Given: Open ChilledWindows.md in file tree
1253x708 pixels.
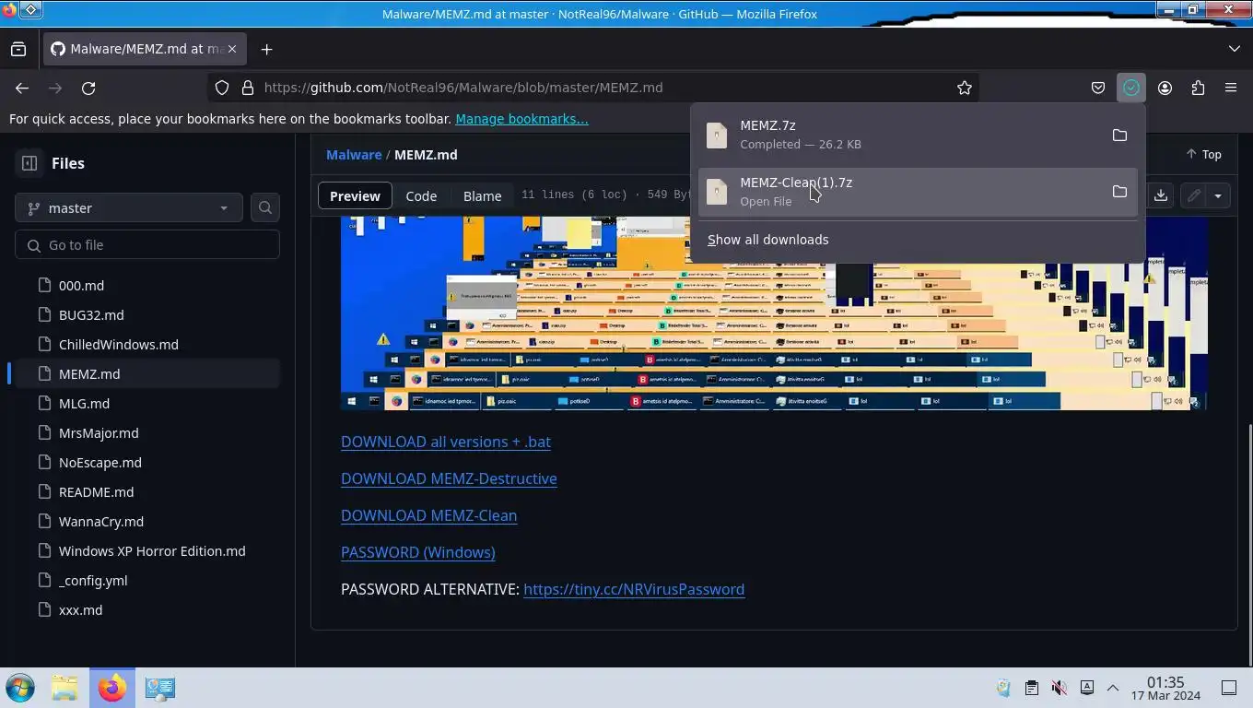Looking at the screenshot, I should [x=119, y=345].
